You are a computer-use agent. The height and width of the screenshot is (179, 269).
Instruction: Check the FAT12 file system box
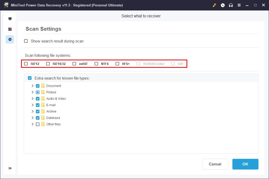point(26,64)
